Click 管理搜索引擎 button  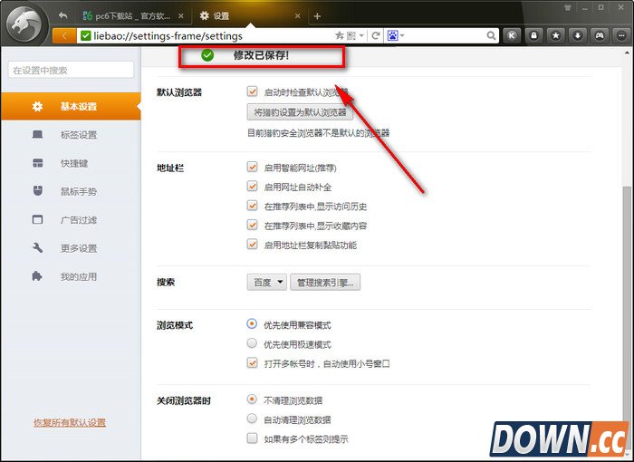point(325,283)
